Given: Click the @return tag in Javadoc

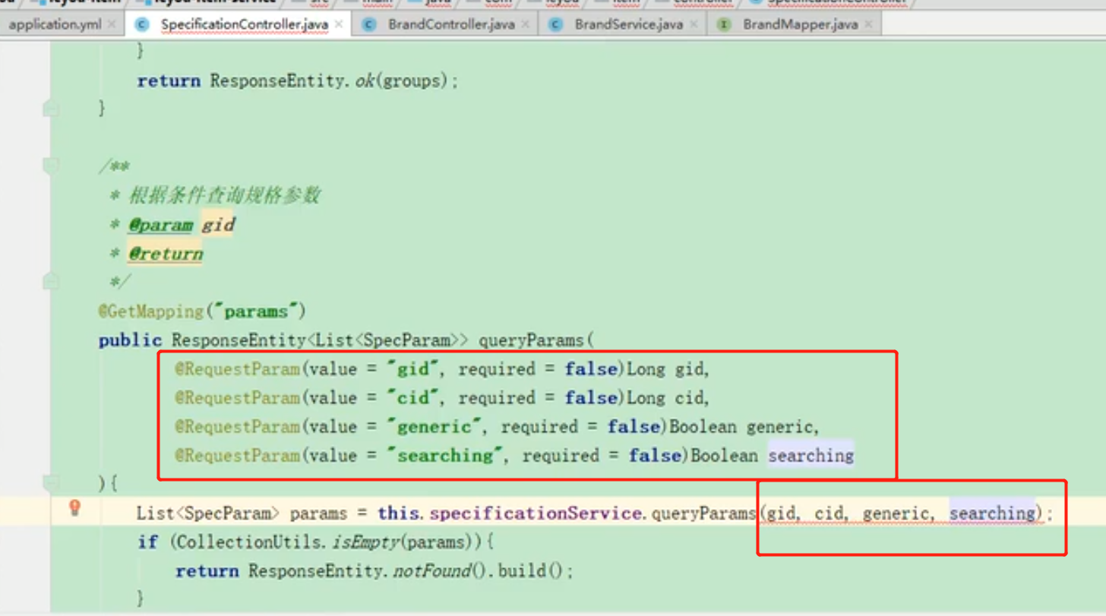Looking at the screenshot, I should coord(166,254).
